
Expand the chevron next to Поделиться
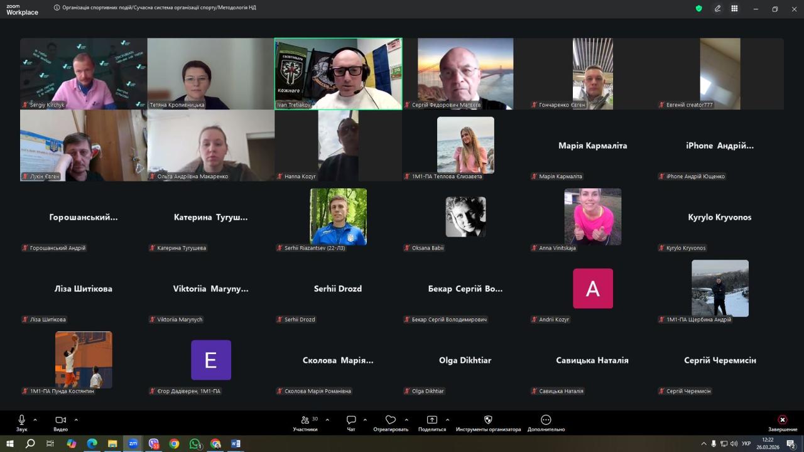447,419
